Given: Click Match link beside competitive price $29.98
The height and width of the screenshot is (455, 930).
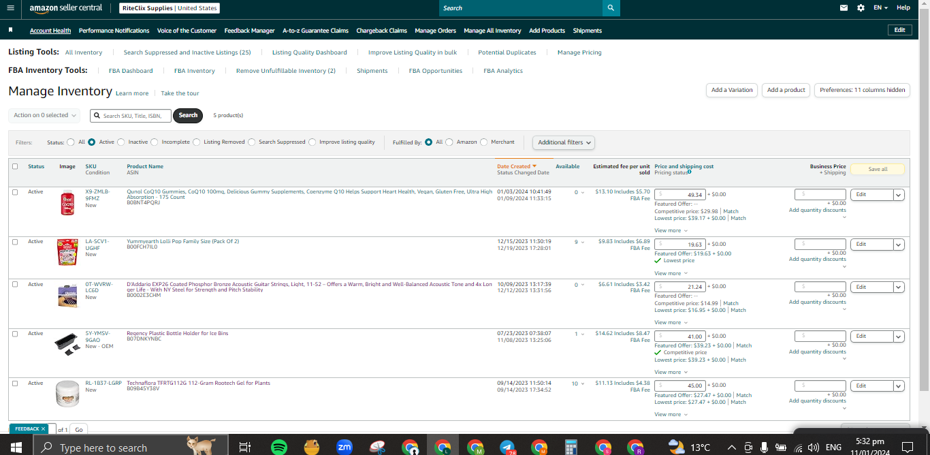Looking at the screenshot, I should (x=731, y=211).
